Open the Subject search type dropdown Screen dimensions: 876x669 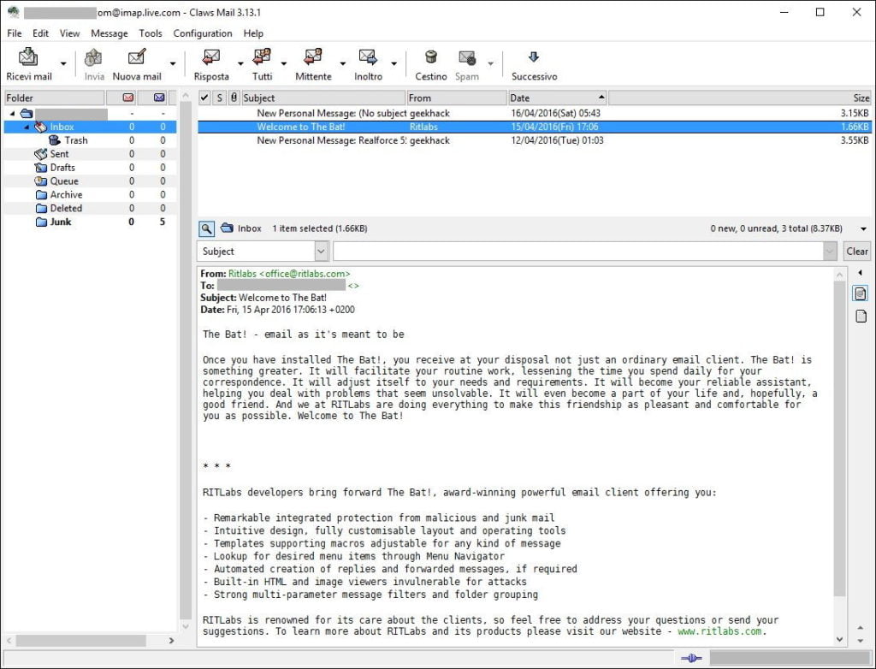321,252
